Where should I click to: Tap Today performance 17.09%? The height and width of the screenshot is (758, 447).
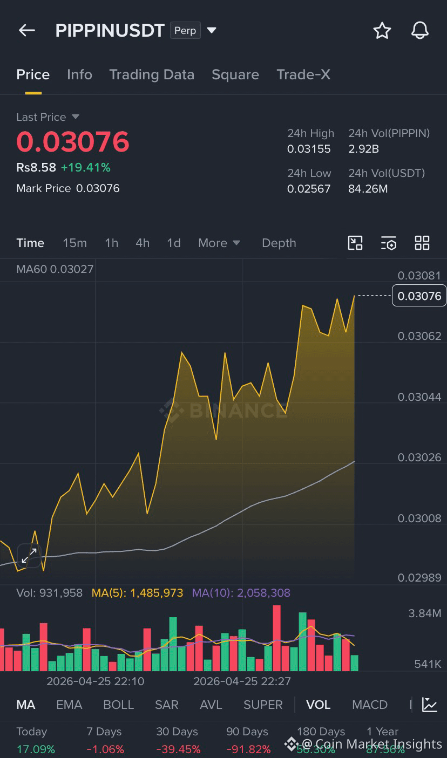36,749
